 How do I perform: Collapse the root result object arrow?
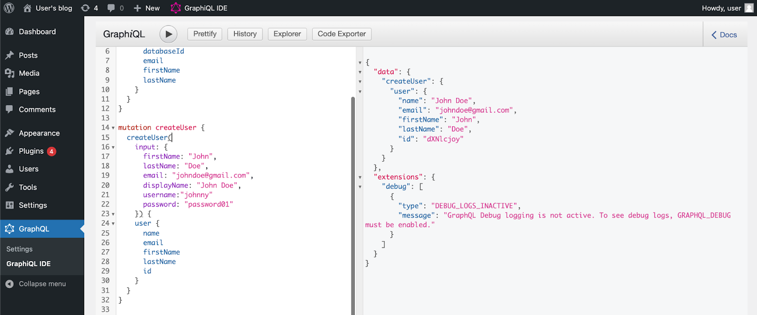pos(360,62)
